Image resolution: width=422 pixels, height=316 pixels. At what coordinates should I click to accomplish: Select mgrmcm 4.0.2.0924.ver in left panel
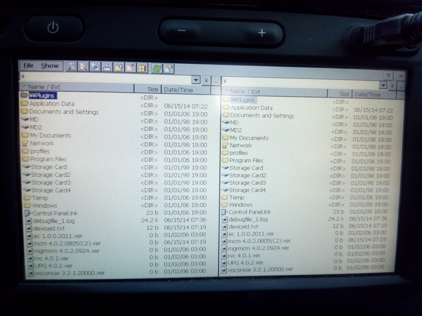[x=67, y=251]
